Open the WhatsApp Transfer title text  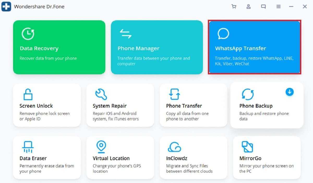(x=240, y=48)
